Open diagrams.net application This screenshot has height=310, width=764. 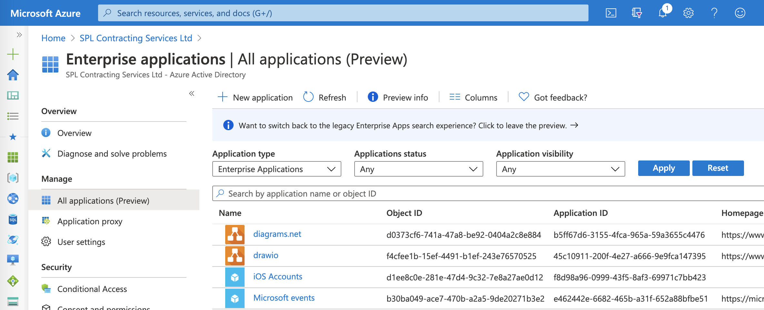point(277,234)
